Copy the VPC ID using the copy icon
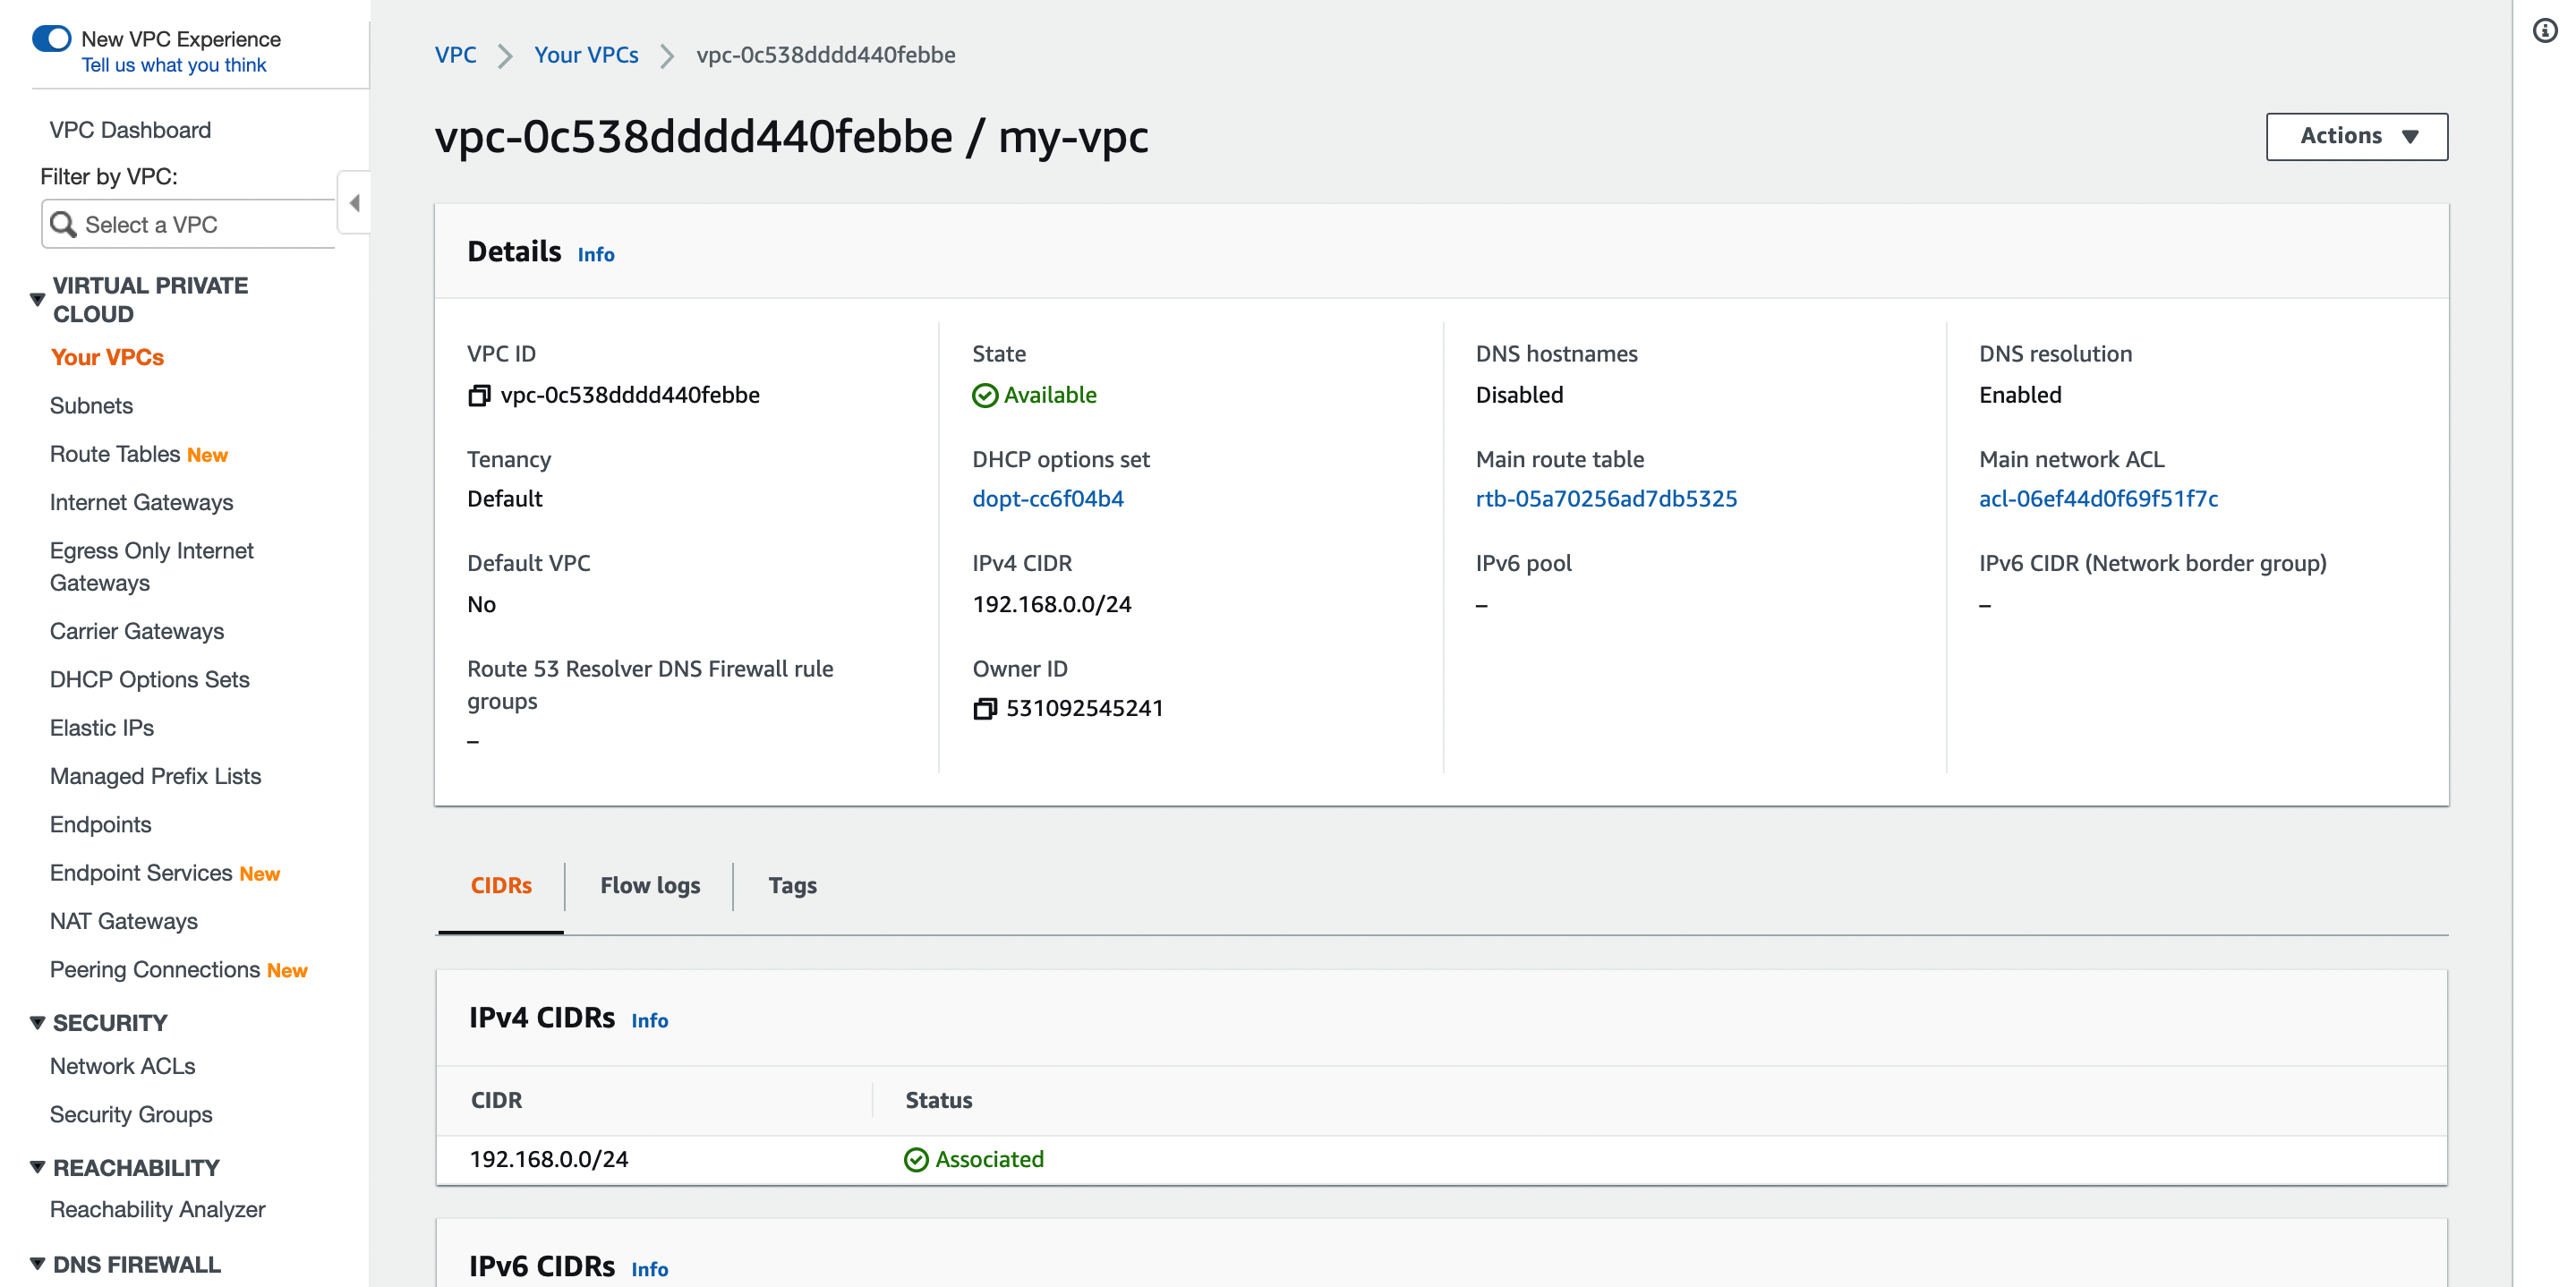This screenshot has height=1287, width=2576. pos(479,394)
